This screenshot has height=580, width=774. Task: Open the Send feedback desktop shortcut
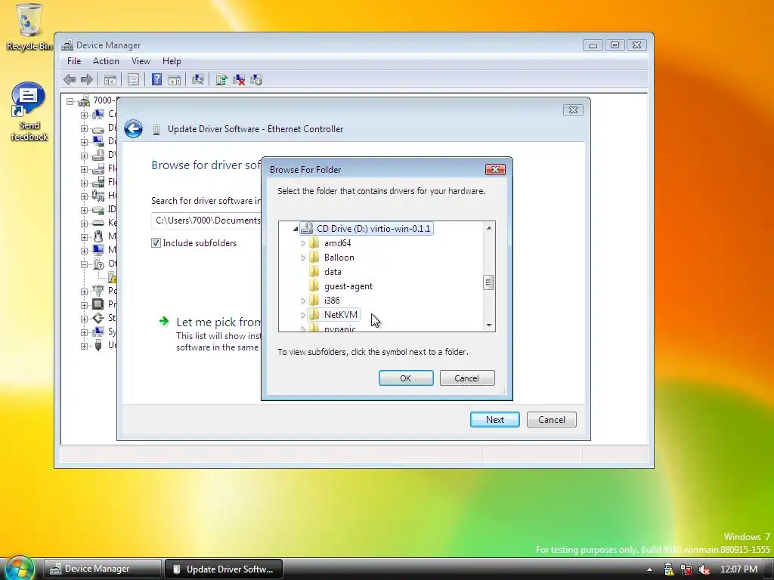coord(29,112)
